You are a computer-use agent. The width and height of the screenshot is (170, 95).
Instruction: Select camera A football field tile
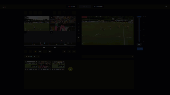click(37, 23)
